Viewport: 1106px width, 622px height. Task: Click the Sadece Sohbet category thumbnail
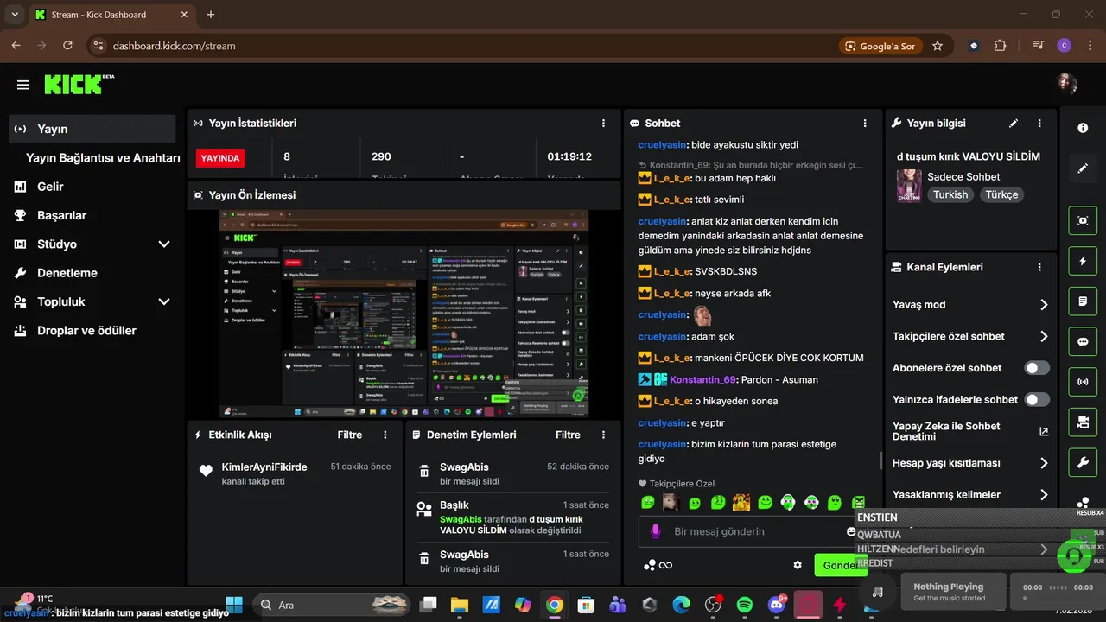(x=909, y=185)
